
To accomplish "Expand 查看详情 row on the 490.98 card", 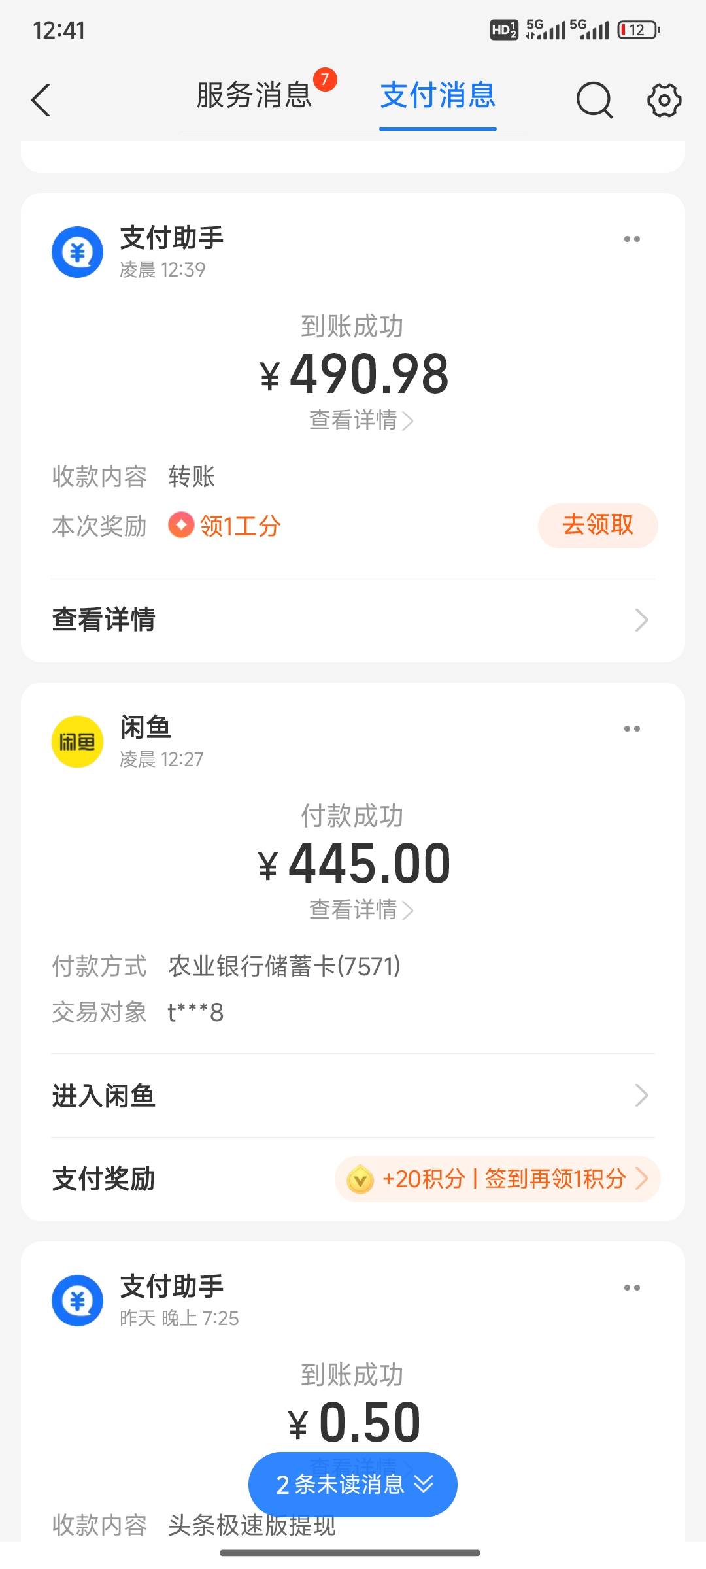I will point(353,620).
